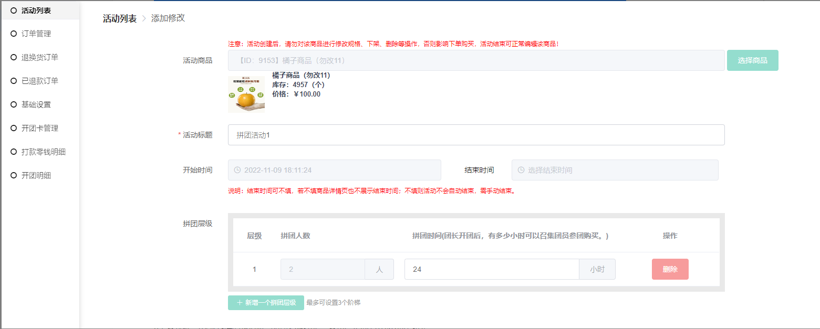
Task: Navigate to 开团卡管理
Action: click(x=39, y=128)
